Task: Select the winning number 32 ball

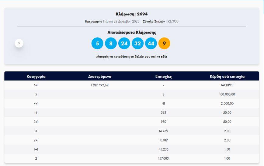Action: coord(137,43)
